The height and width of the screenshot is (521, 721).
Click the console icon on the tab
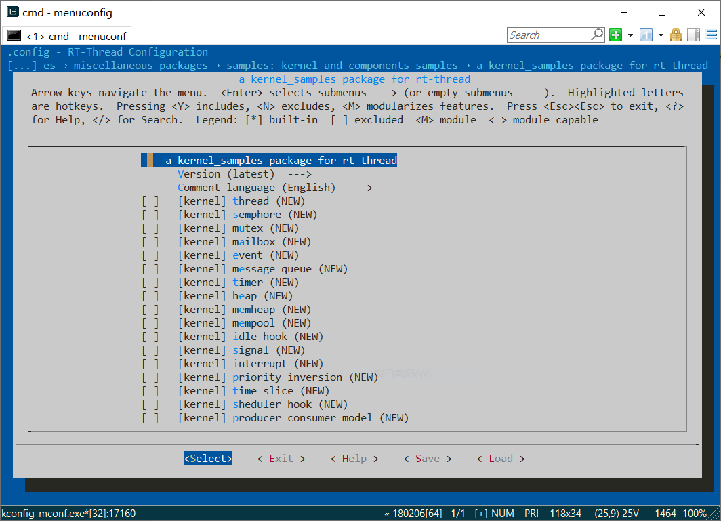14,35
